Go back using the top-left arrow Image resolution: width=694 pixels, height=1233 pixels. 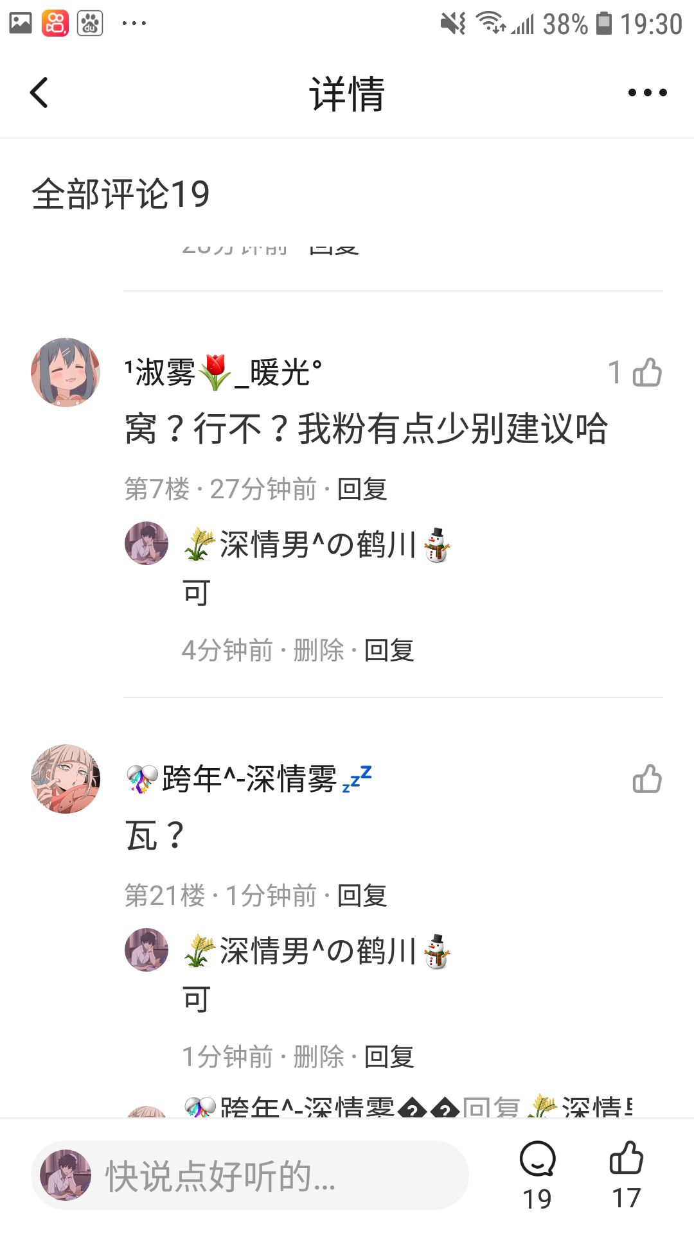[x=39, y=92]
